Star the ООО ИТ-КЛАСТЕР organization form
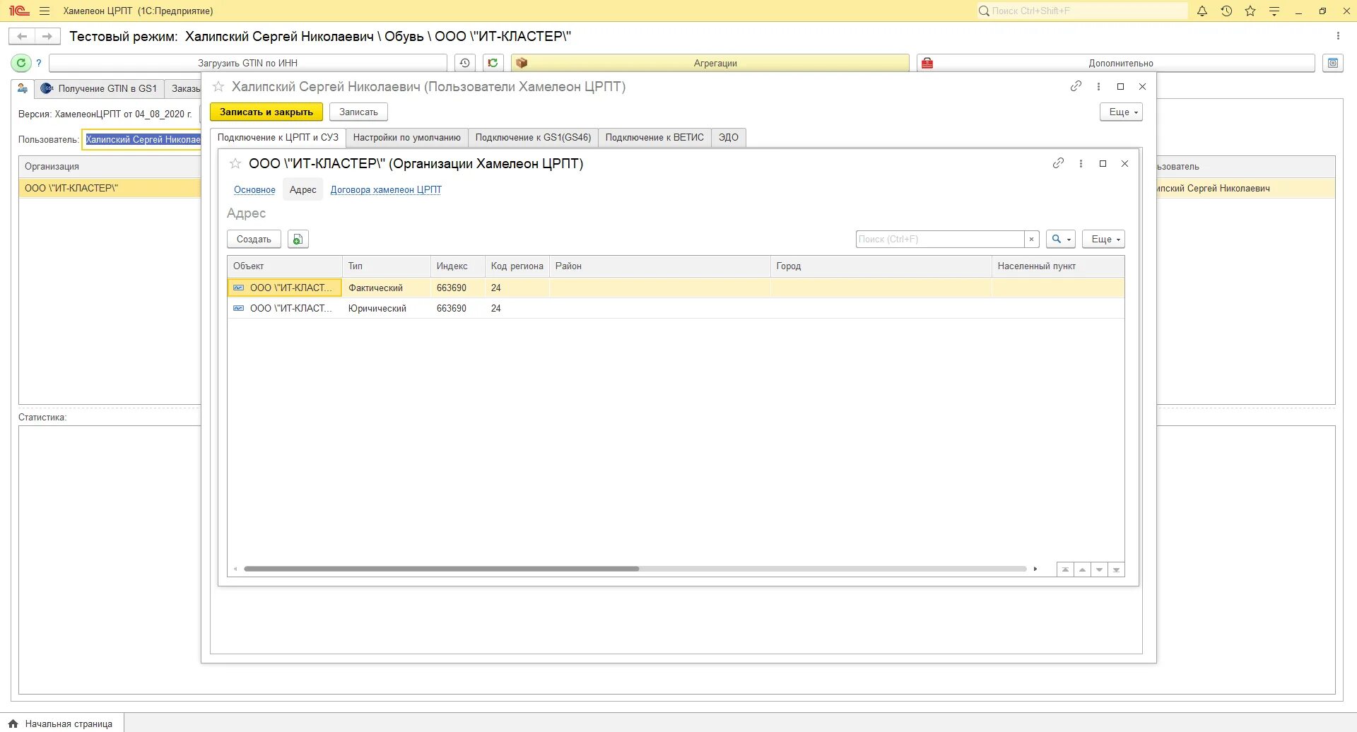Screen dimensions: 1357x732 [235, 163]
